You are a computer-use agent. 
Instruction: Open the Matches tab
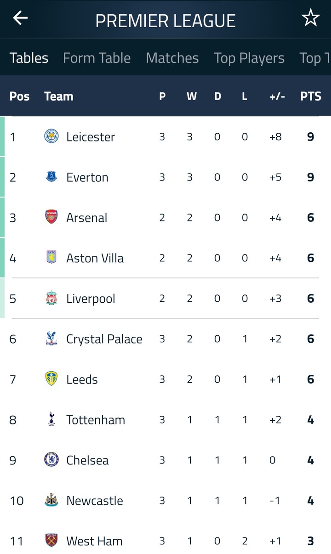[x=172, y=58]
